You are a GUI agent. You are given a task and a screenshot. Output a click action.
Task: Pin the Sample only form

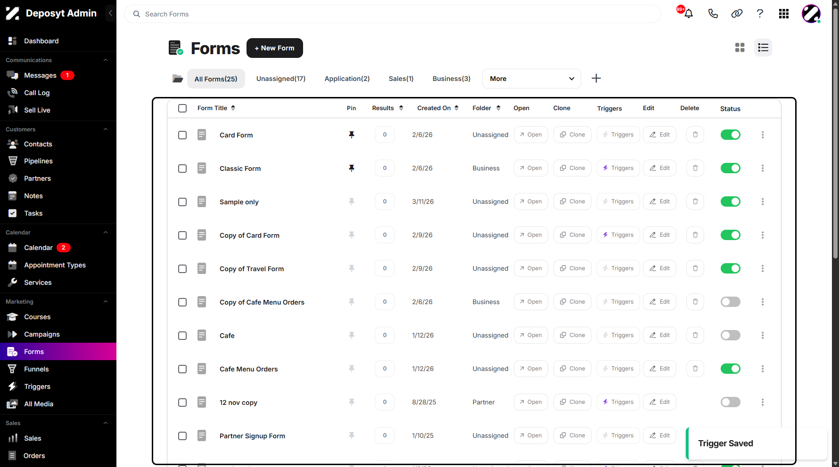pos(352,201)
